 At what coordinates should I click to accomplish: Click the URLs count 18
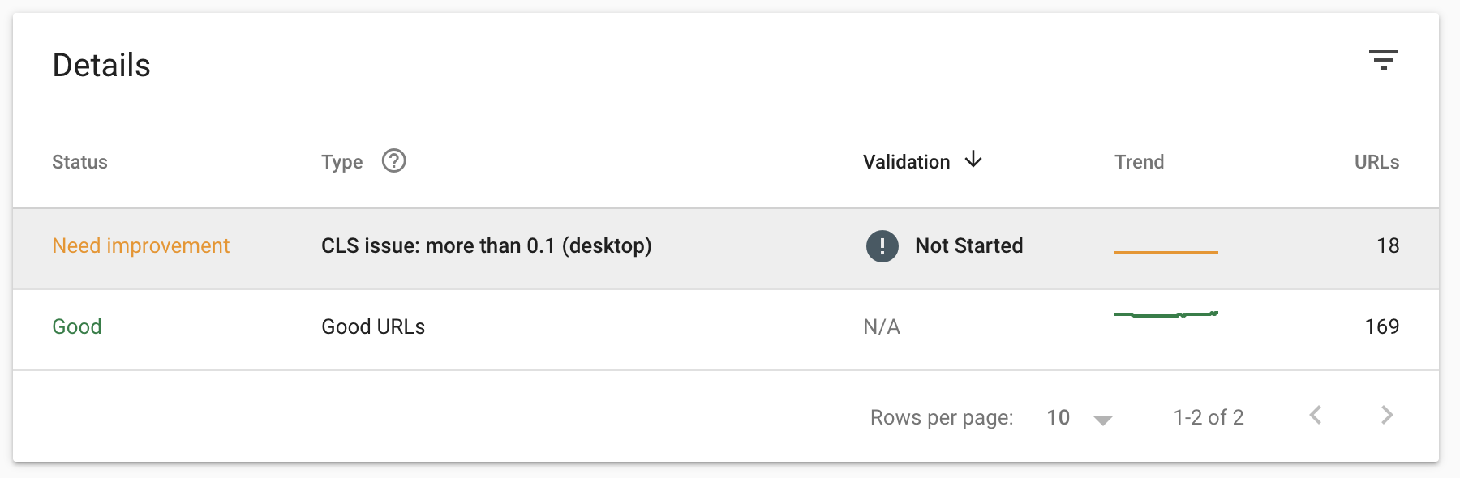click(x=1389, y=245)
